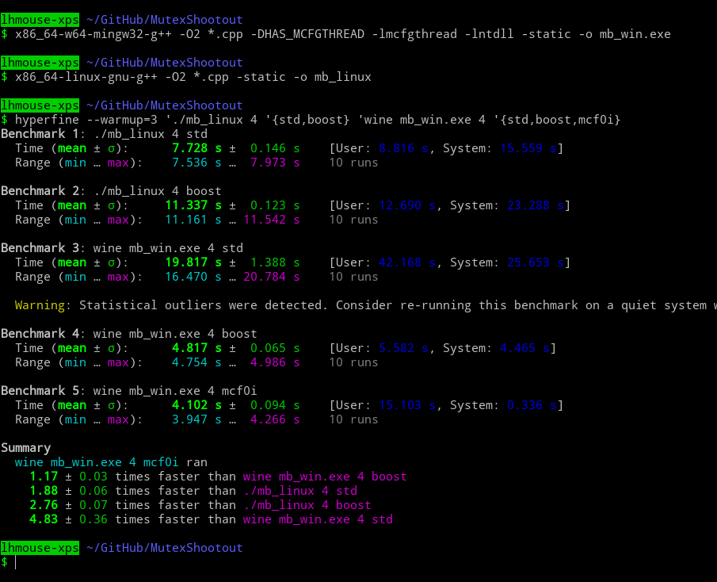Select the 'Benchmark 3: wine mb_win.exe 4 std' heading
The image size is (717, 582).
(x=122, y=248)
